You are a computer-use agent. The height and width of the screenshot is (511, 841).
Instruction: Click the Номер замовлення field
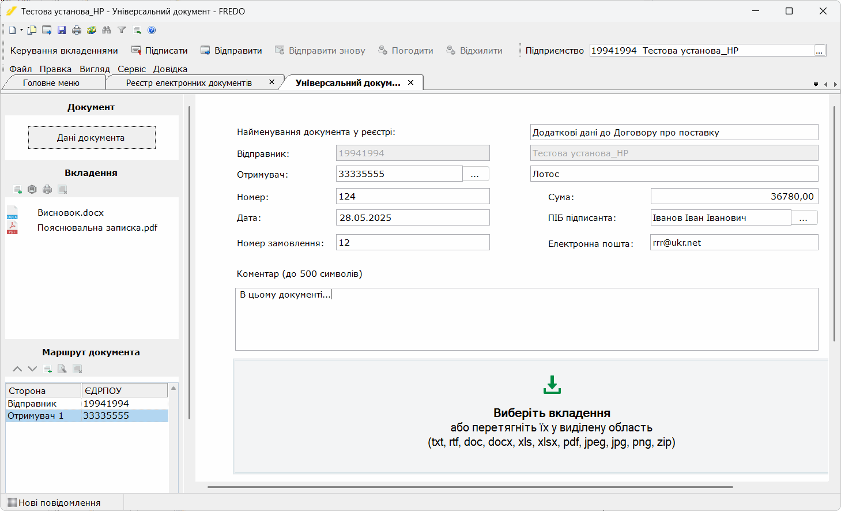tap(413, 242)
